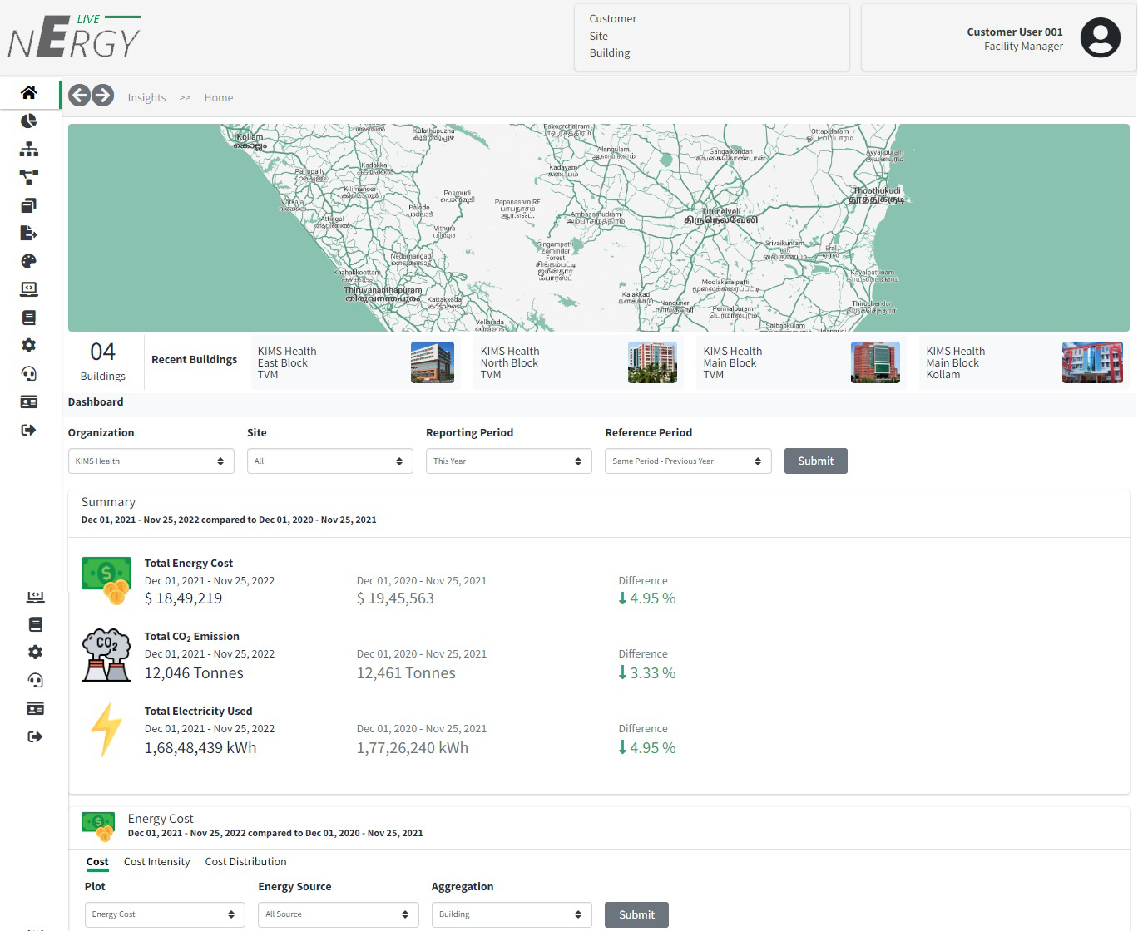Click the 04 Buildings counter
The height and width of the screenshot is (931, 1138).
tap(103, 362)
